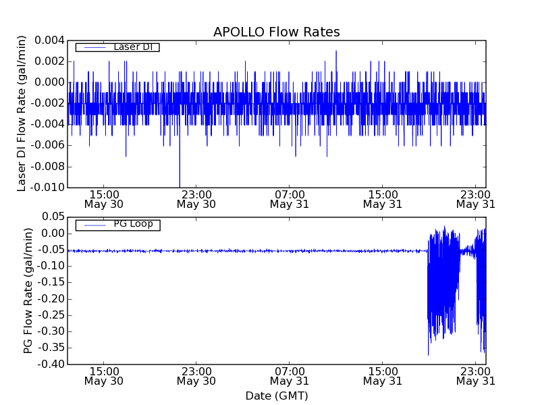The width and height of the screenshot is (540, 405).
Task: Click the 'Date (GMT)' x-axis label
Action: (276, 396)
